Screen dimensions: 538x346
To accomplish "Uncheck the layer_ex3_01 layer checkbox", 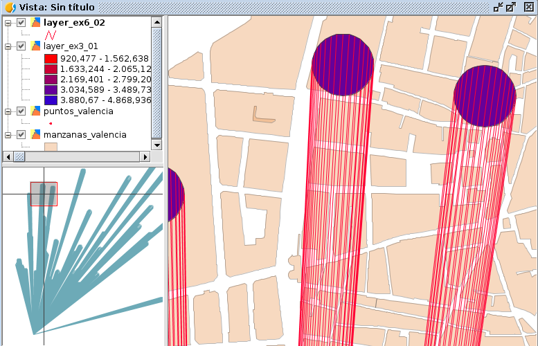I will pyautogui.click(x=21, y=46).
